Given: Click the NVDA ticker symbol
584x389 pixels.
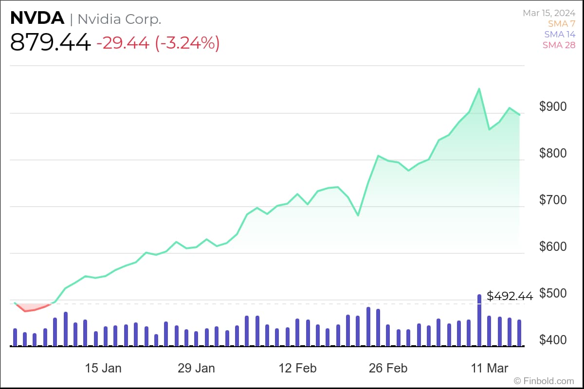Looking at the screenshot, I should (37, 18).
